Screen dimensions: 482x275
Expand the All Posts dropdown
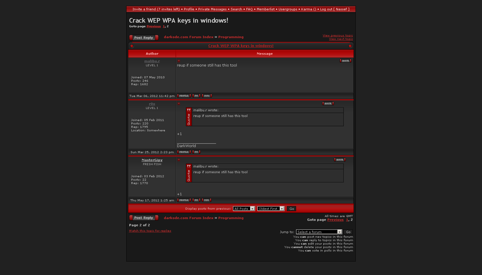(244, 209)
